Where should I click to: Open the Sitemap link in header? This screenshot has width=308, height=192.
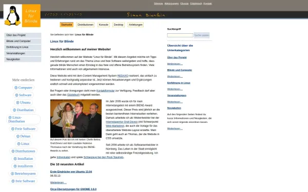point(158,4)
